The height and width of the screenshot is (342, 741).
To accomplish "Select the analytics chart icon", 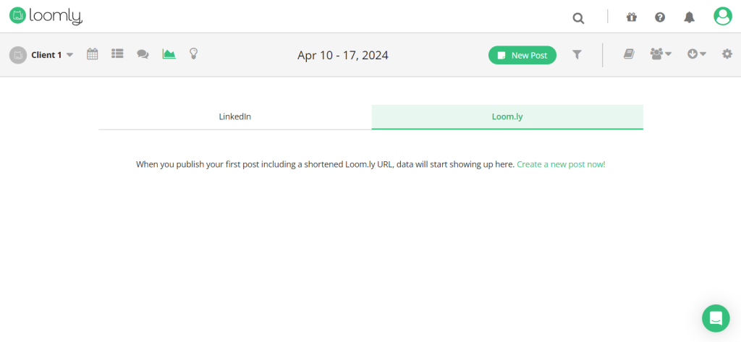I will (169, 54).
